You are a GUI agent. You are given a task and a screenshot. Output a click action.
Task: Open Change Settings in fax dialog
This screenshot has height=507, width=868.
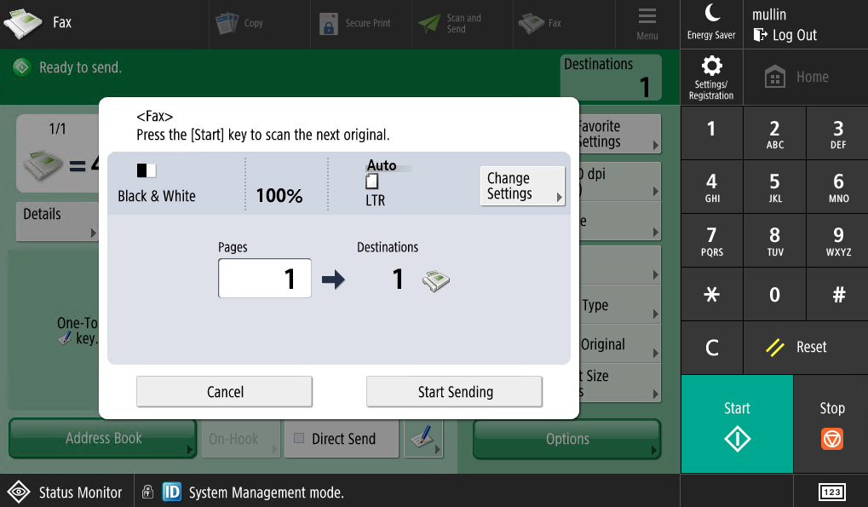click(x=522, y=186)
